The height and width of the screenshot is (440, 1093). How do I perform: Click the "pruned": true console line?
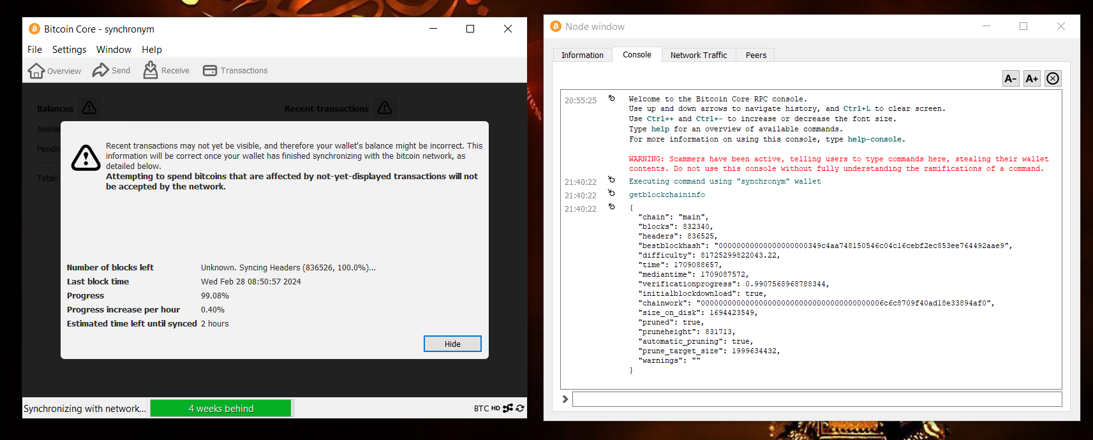(x=671, y=323)
